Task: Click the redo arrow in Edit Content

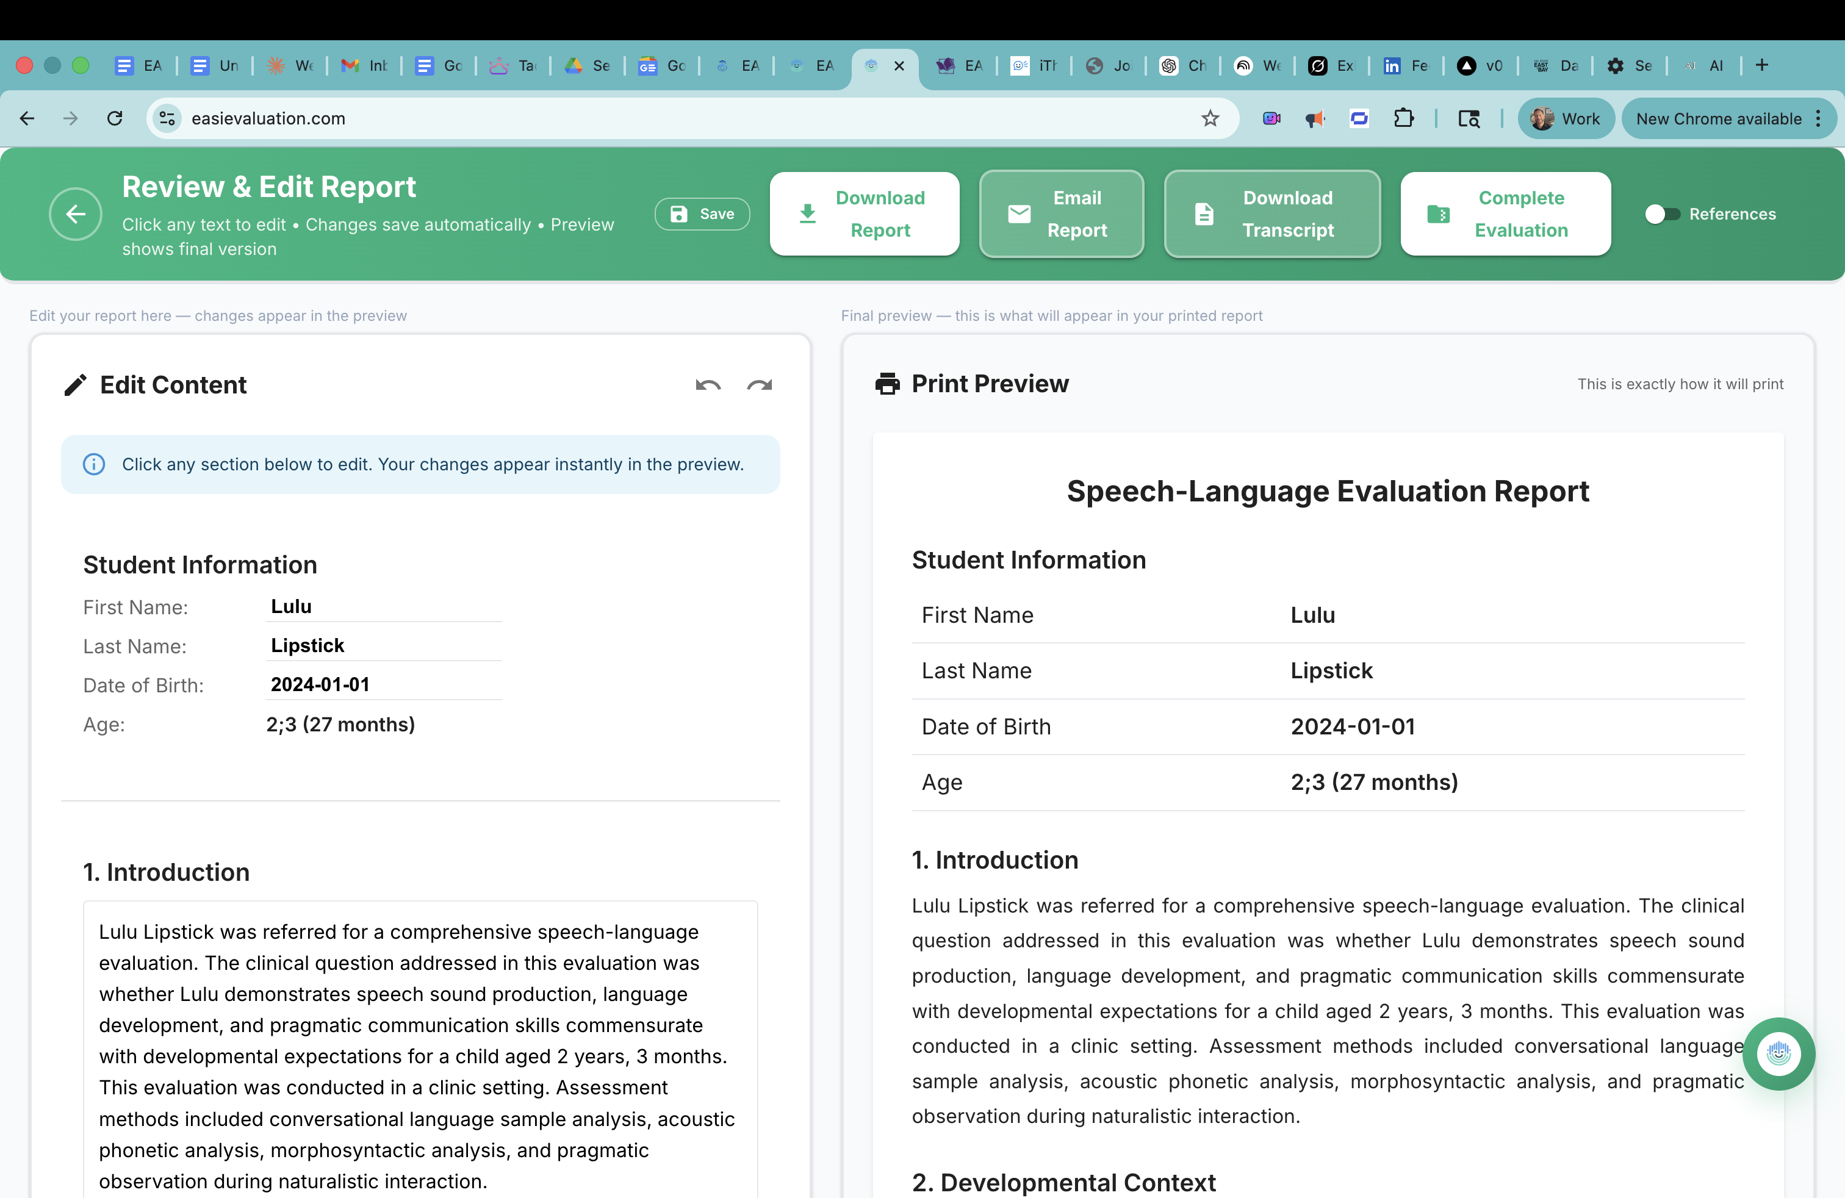Action: click(x=759, y=385)
